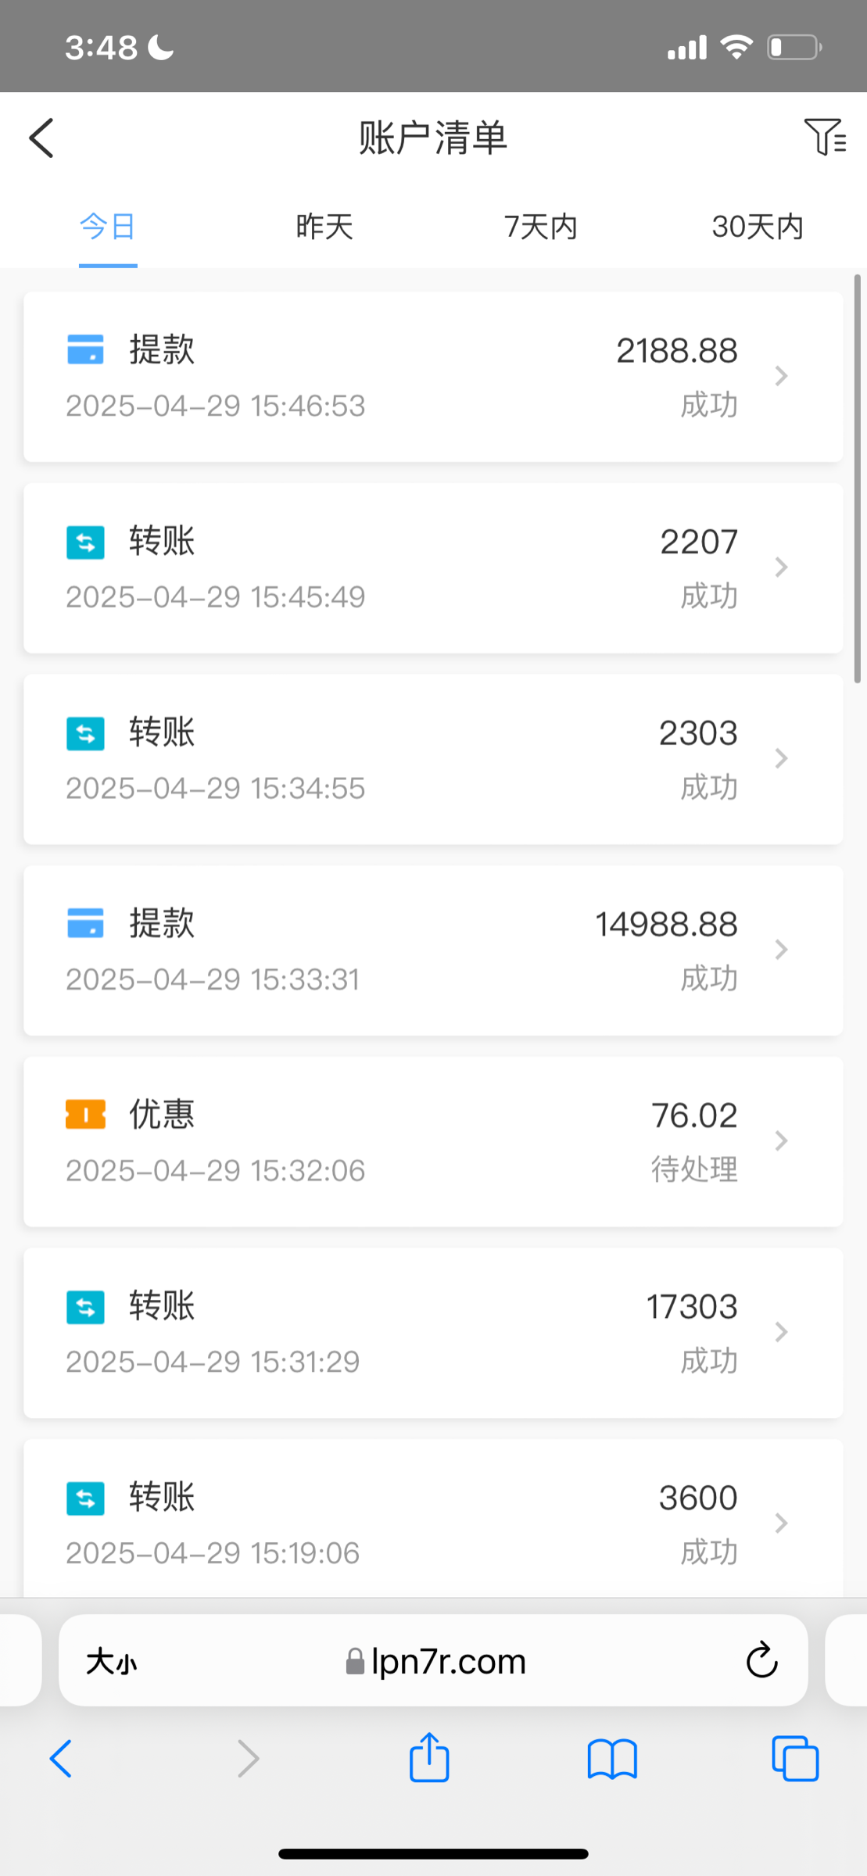Switch to the 昨天 tab

[x=324, y=227]
